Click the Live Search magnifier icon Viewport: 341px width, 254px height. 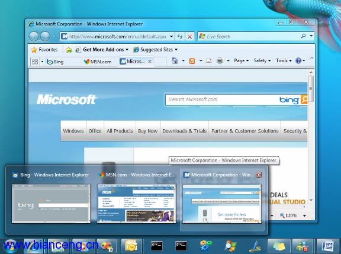click(303, 36)
